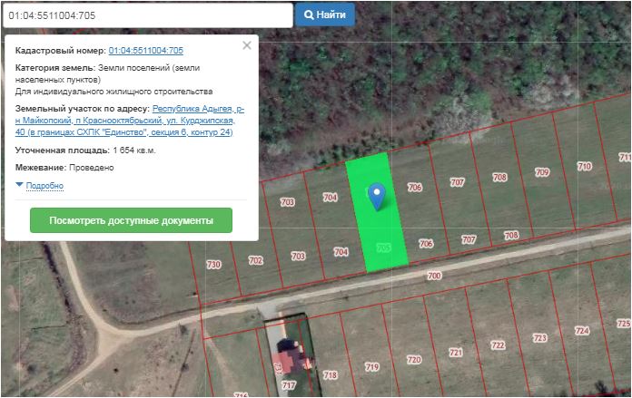Select parcel labeled 720 on map
This screenshot has width=632, height=398.
click(x=414, y=360)
